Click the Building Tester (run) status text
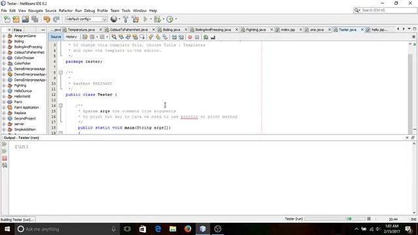418x235 pixels. coord(18,219)
